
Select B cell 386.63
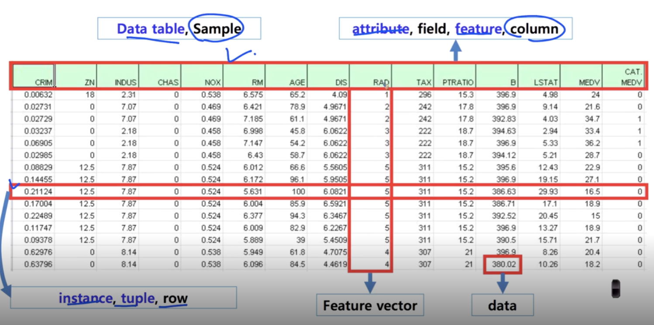pos(503,191)
